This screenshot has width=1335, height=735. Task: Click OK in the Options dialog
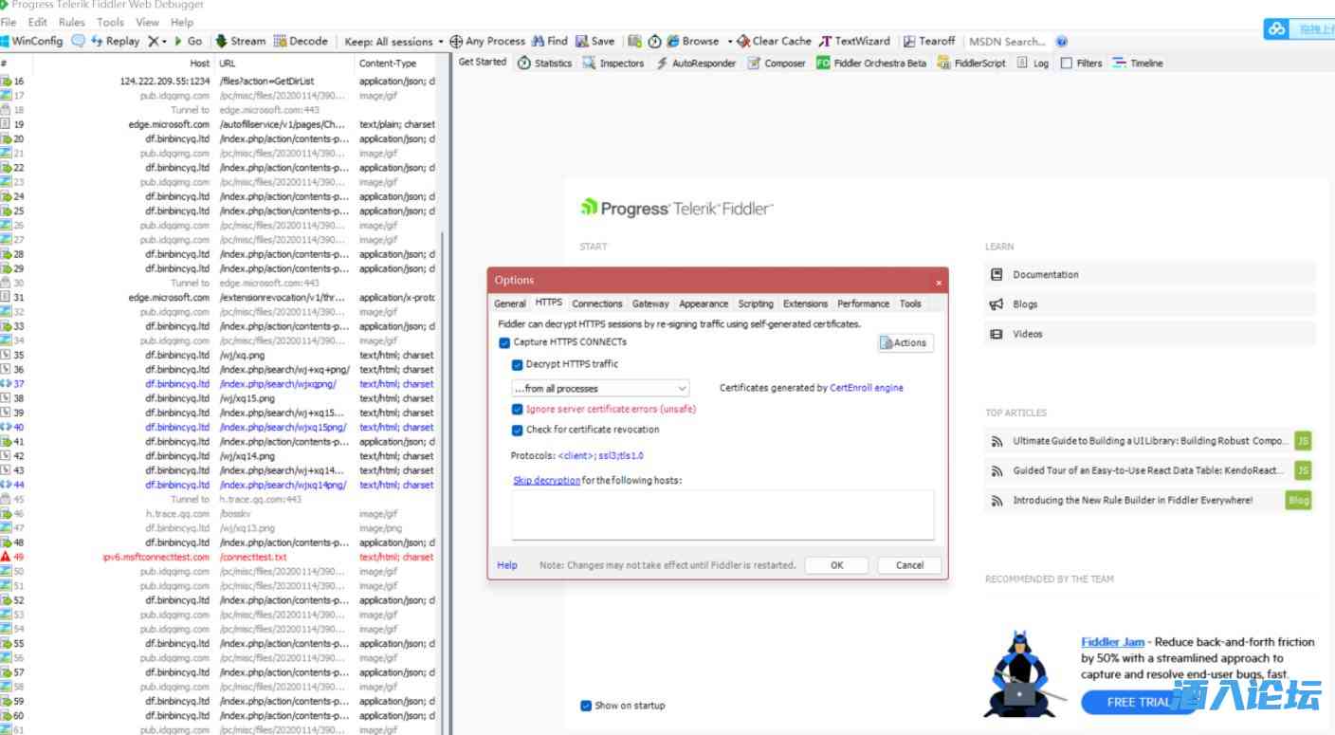pyautogui.click(x=836, y=565)
